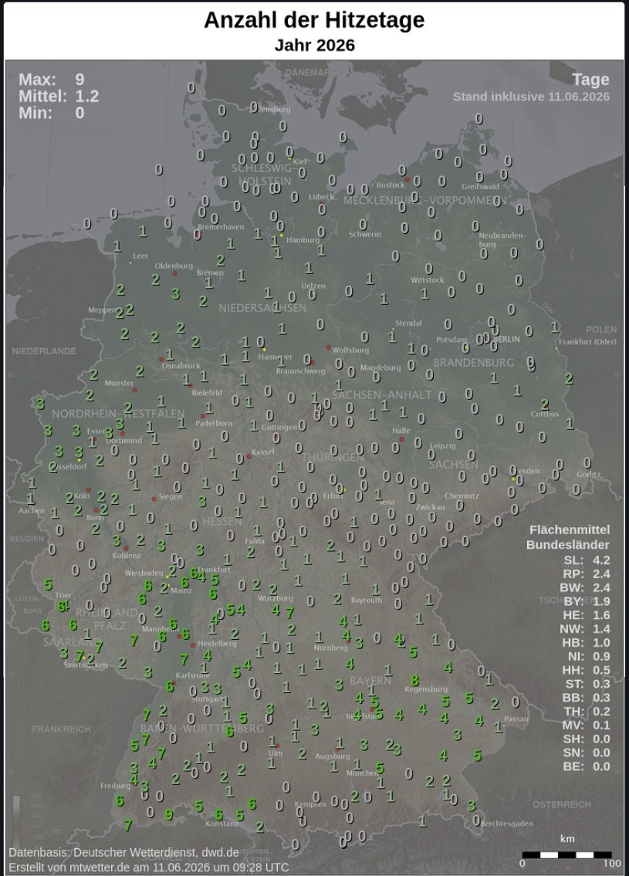Select the 'RP: 2.4' state average
Image resolution: width=629 pixels, height=876 pixels.
pos(586,573)
